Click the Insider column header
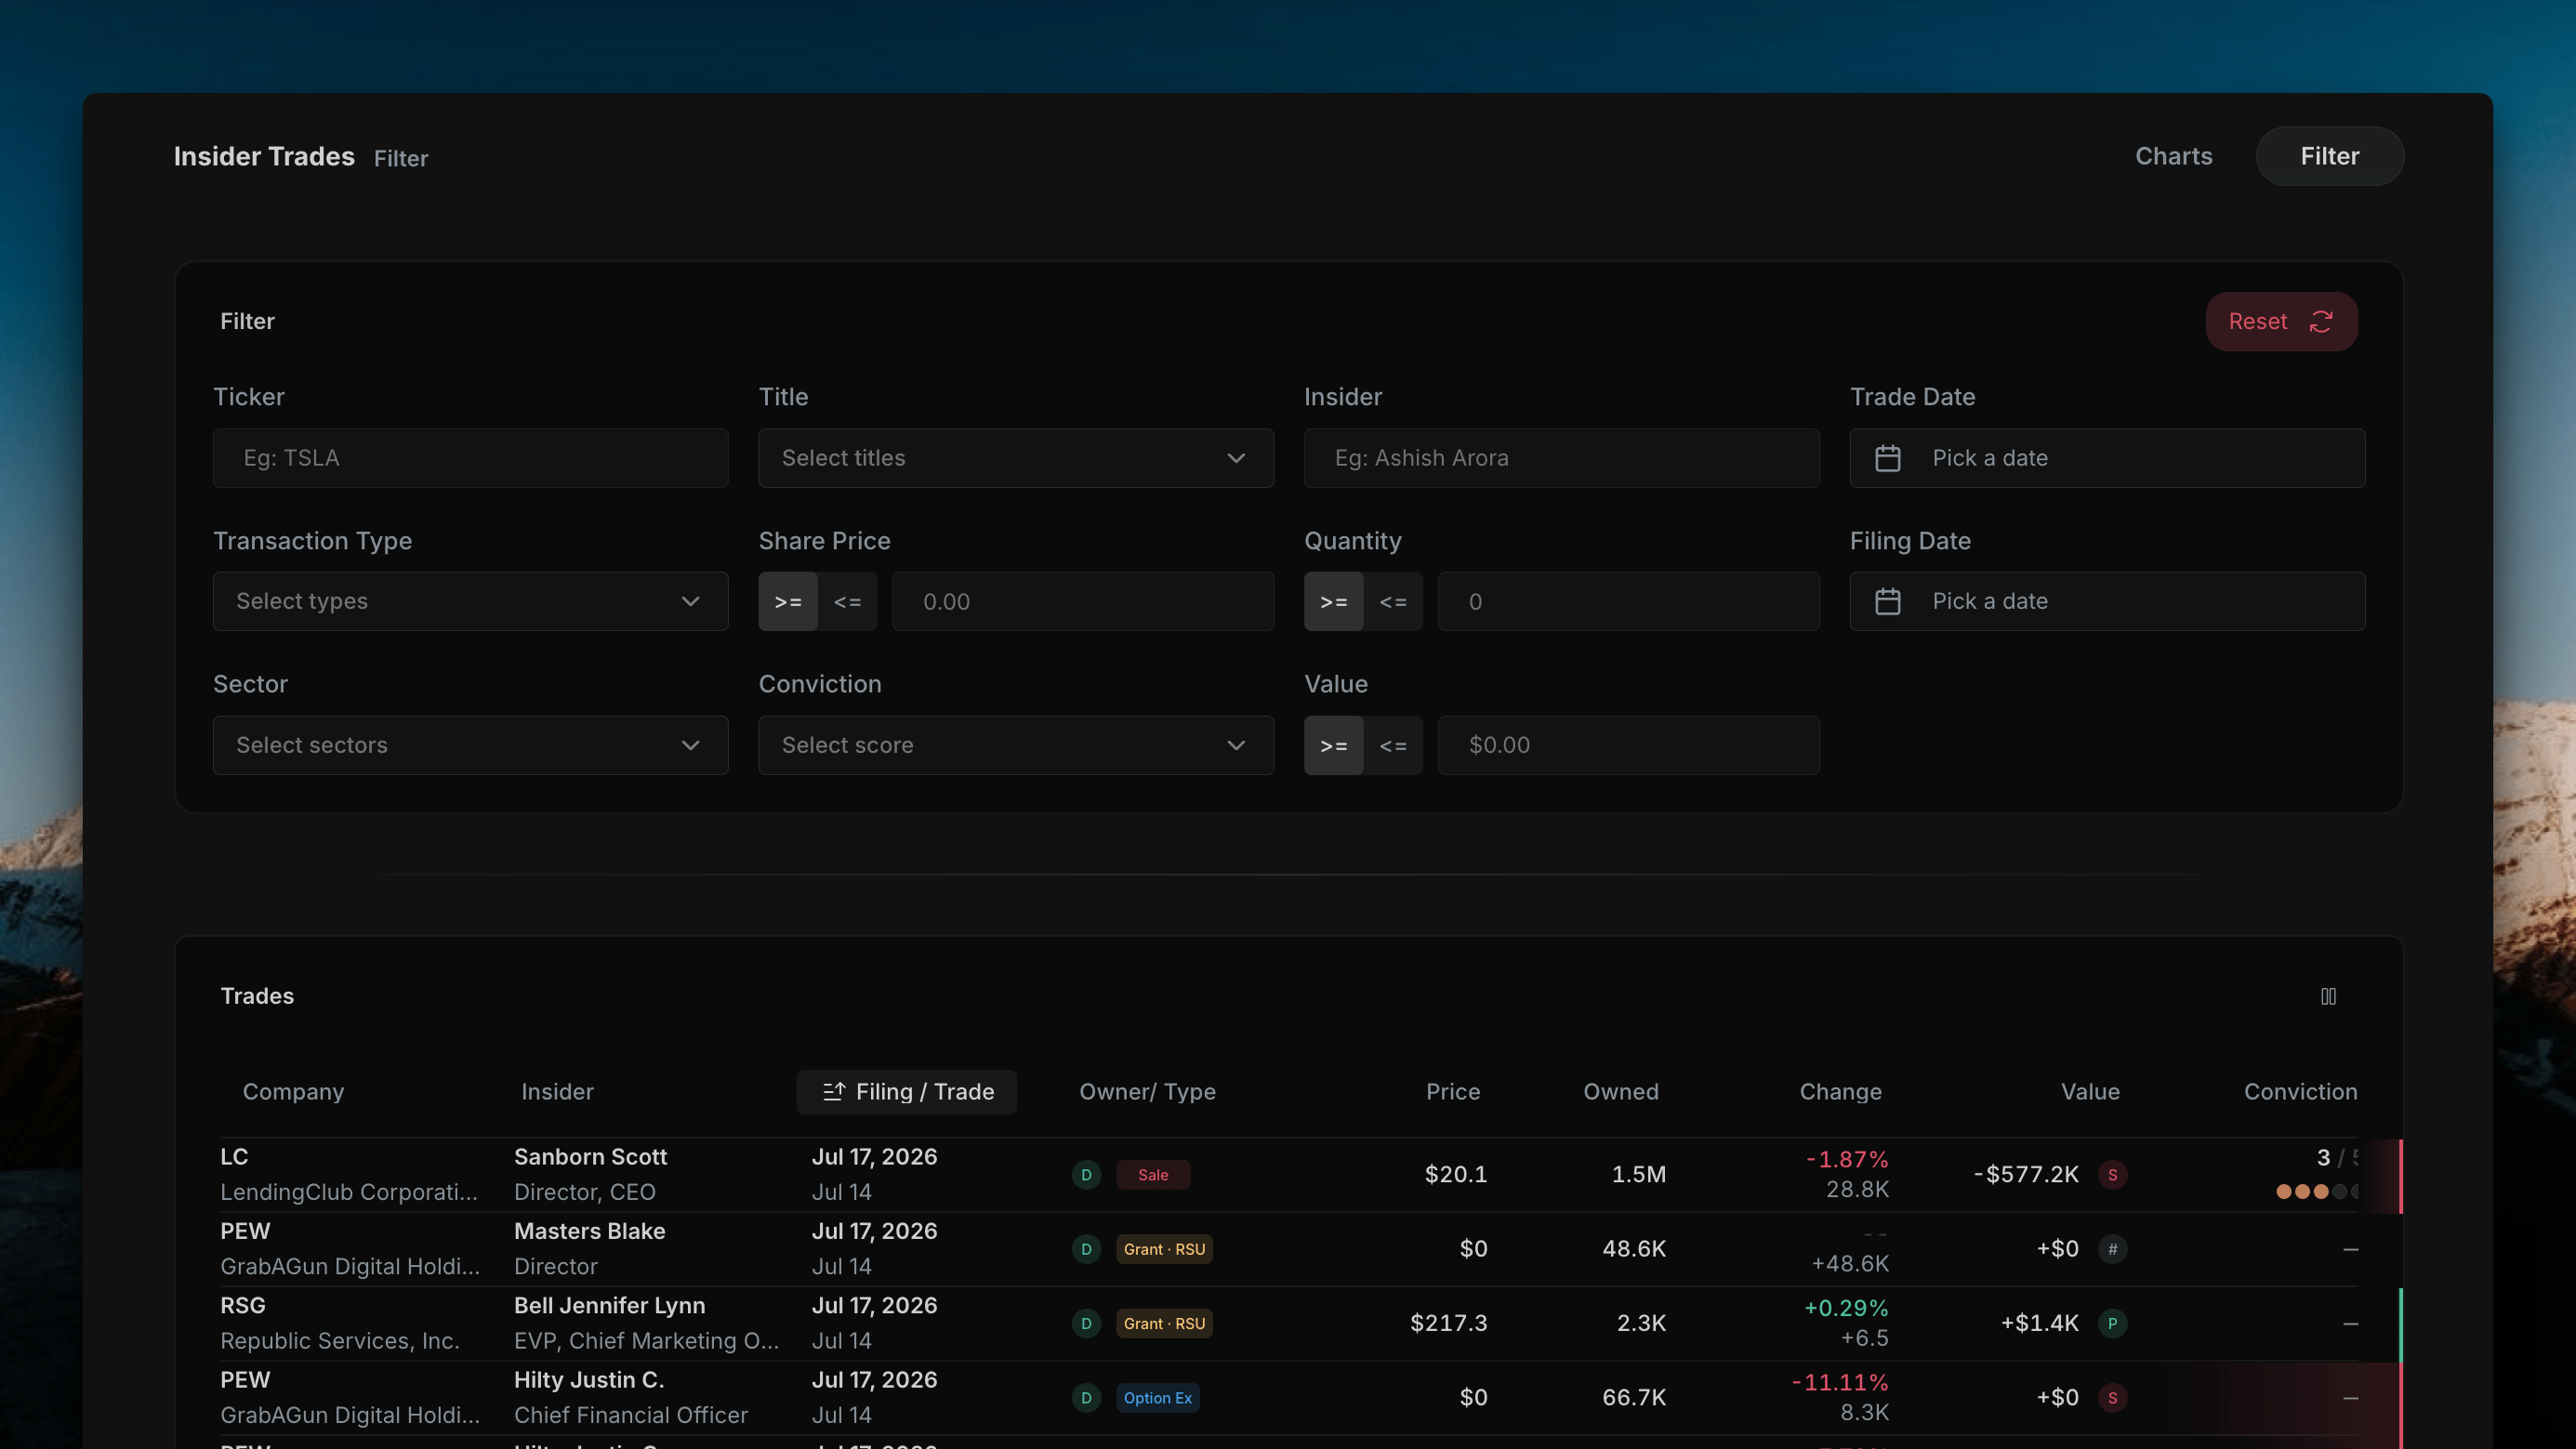The image size is (2576, 1449). click(557, 1092)
